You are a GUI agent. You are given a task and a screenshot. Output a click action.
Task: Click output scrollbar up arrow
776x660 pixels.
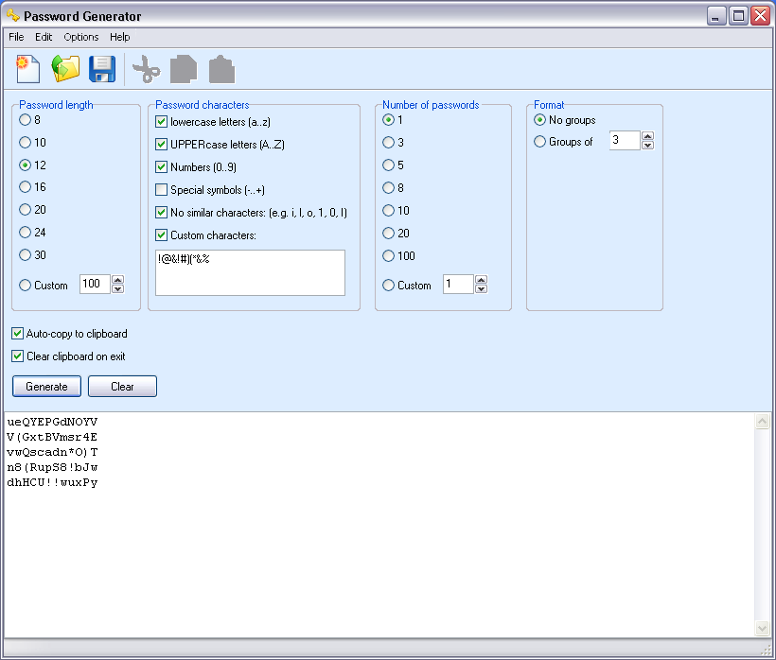762,421
